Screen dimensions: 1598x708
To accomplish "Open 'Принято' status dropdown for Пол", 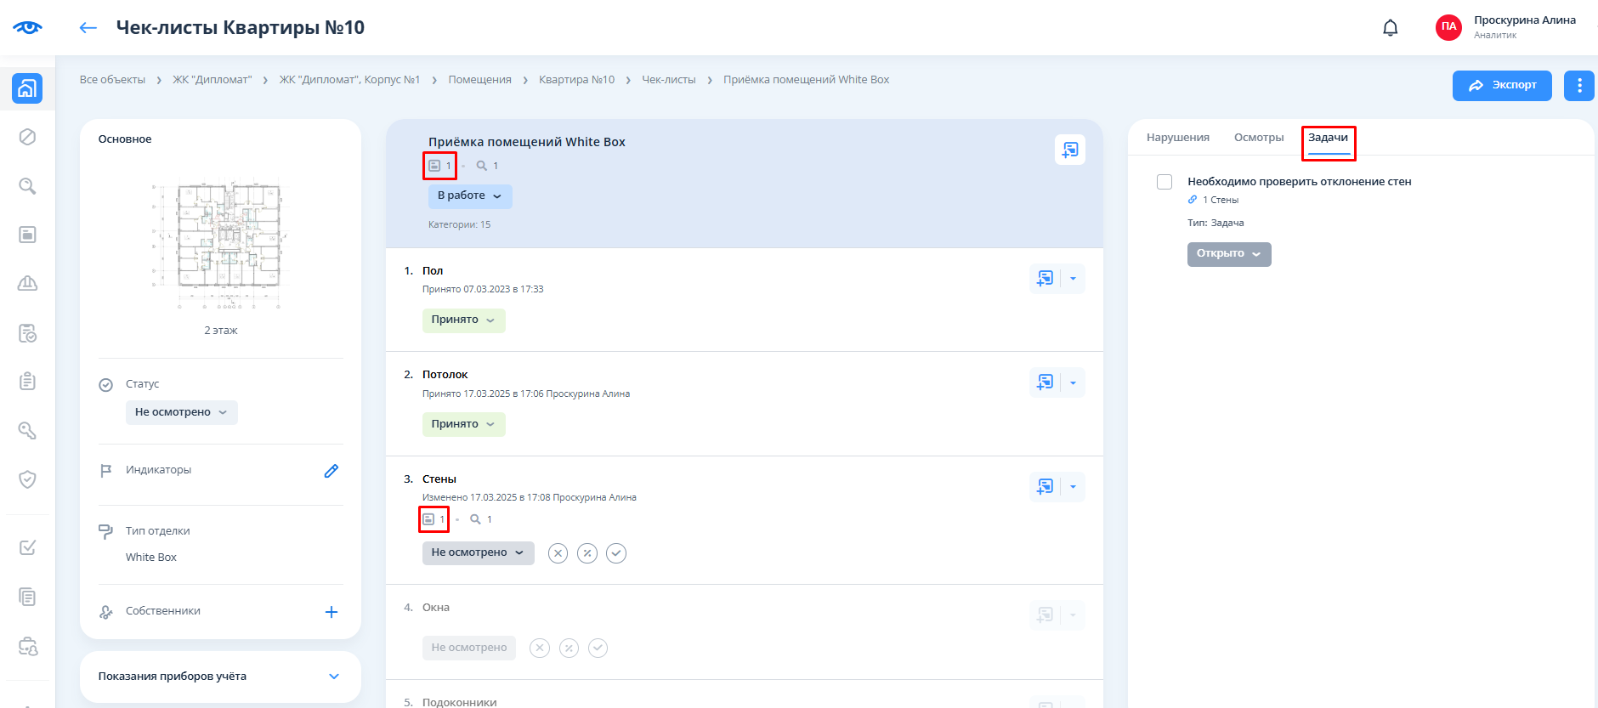I will (x=463, y=320).
